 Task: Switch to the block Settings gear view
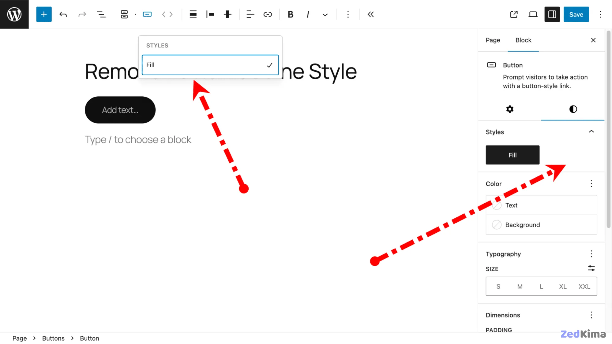[x=509, y=109]
